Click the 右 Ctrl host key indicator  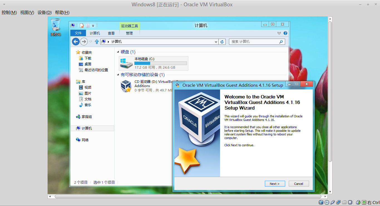(x=373, y=202)
